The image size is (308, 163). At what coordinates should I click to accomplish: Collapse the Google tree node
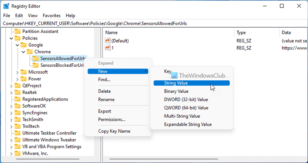18,45
